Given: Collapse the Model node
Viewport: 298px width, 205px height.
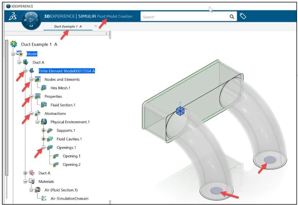Looking at the screenshot, I should tap(13, 54).
